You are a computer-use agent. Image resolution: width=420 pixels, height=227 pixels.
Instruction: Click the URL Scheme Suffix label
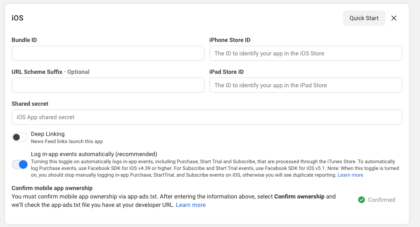[37, 72]
